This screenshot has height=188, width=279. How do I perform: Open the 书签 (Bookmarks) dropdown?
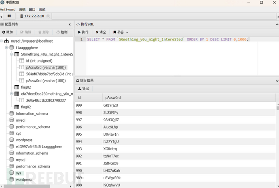120,32
